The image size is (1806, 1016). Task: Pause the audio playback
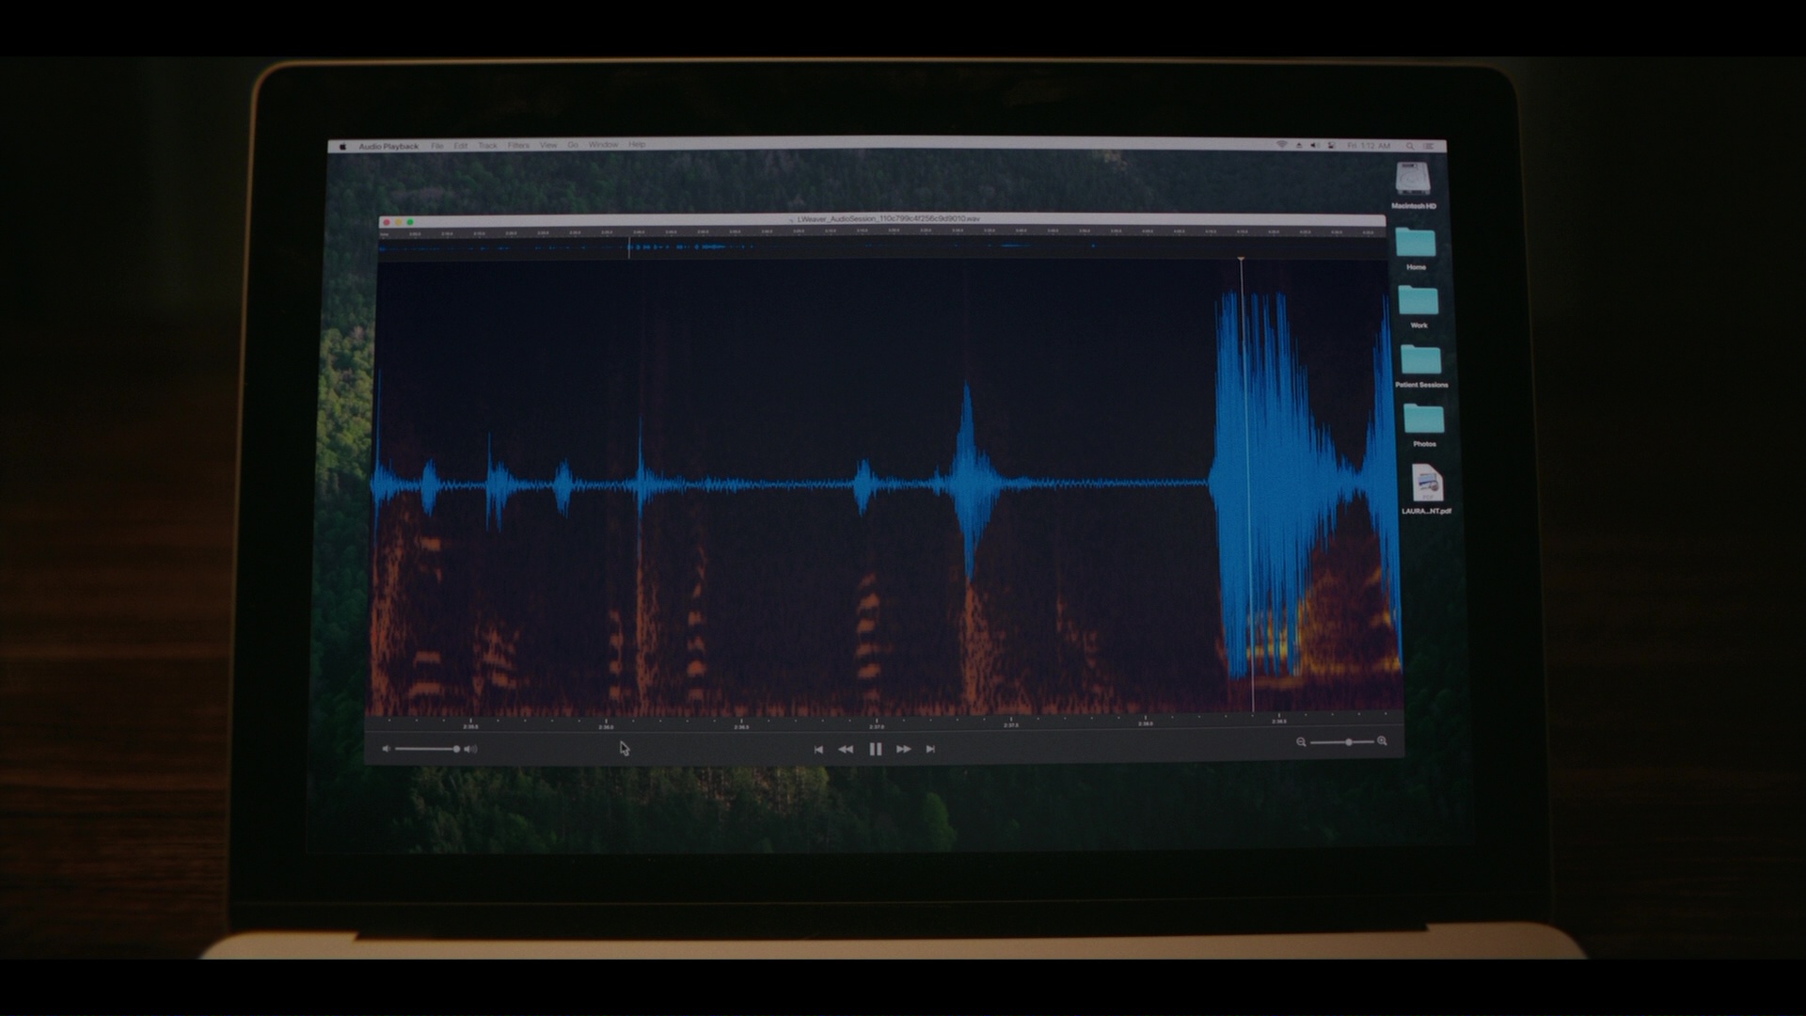pyautogui.click(x=875, y=749)
